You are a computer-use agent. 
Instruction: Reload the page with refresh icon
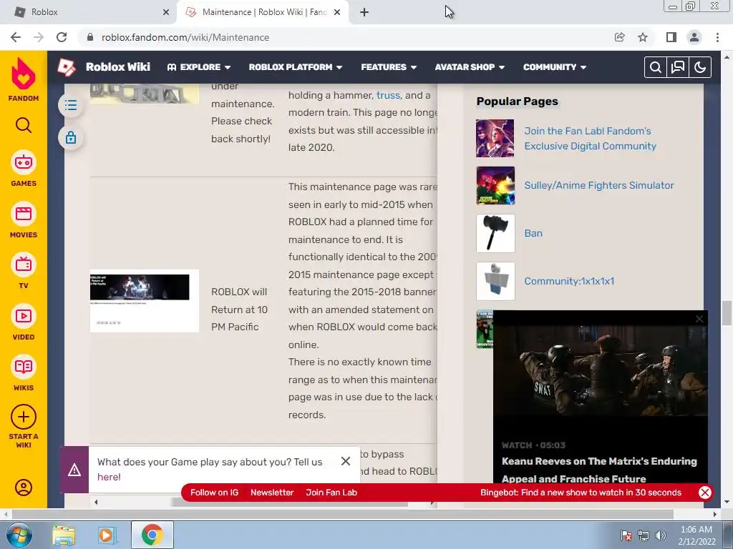[62, 37]
